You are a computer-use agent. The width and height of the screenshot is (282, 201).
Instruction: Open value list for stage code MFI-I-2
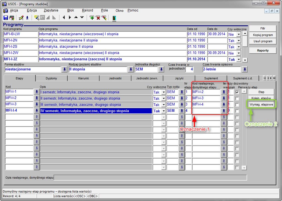(x=37, y=98)
